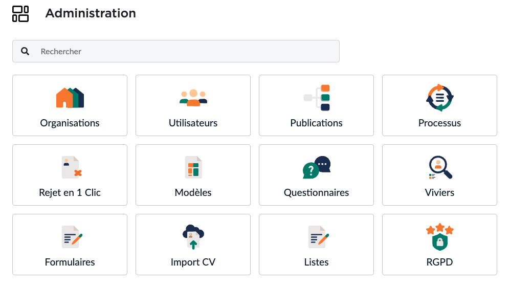Click the Administration dashboard grid icon
Image resolution: width=510 pixels, height=287 pixels.
point(20,14)
